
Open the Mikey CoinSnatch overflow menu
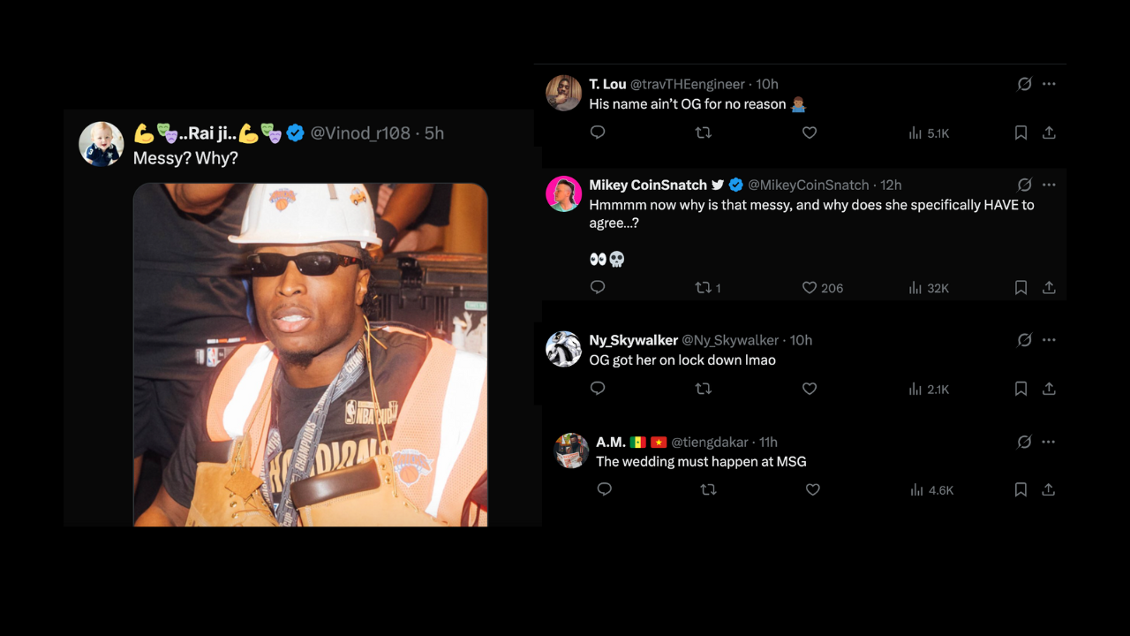click(1049, 185)
